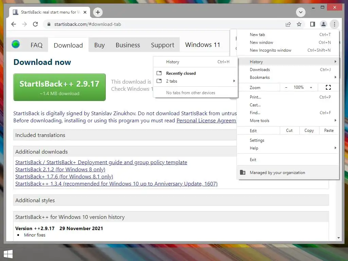This screenshot has height=261, width=348.
Task: Click the No tabs from other devices text
Action: pos(191,93)
